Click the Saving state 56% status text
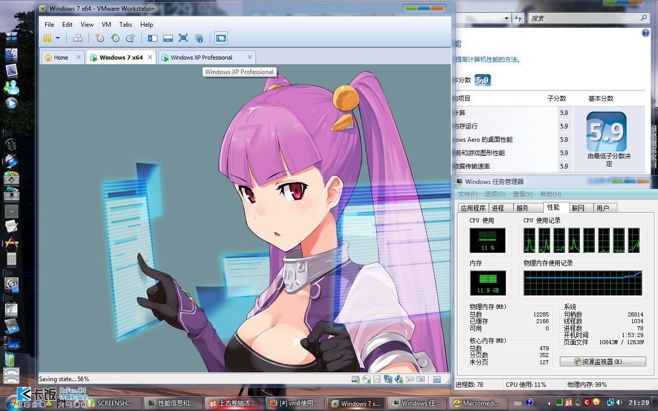Screen dimensions: 658x411 point(64,379)
